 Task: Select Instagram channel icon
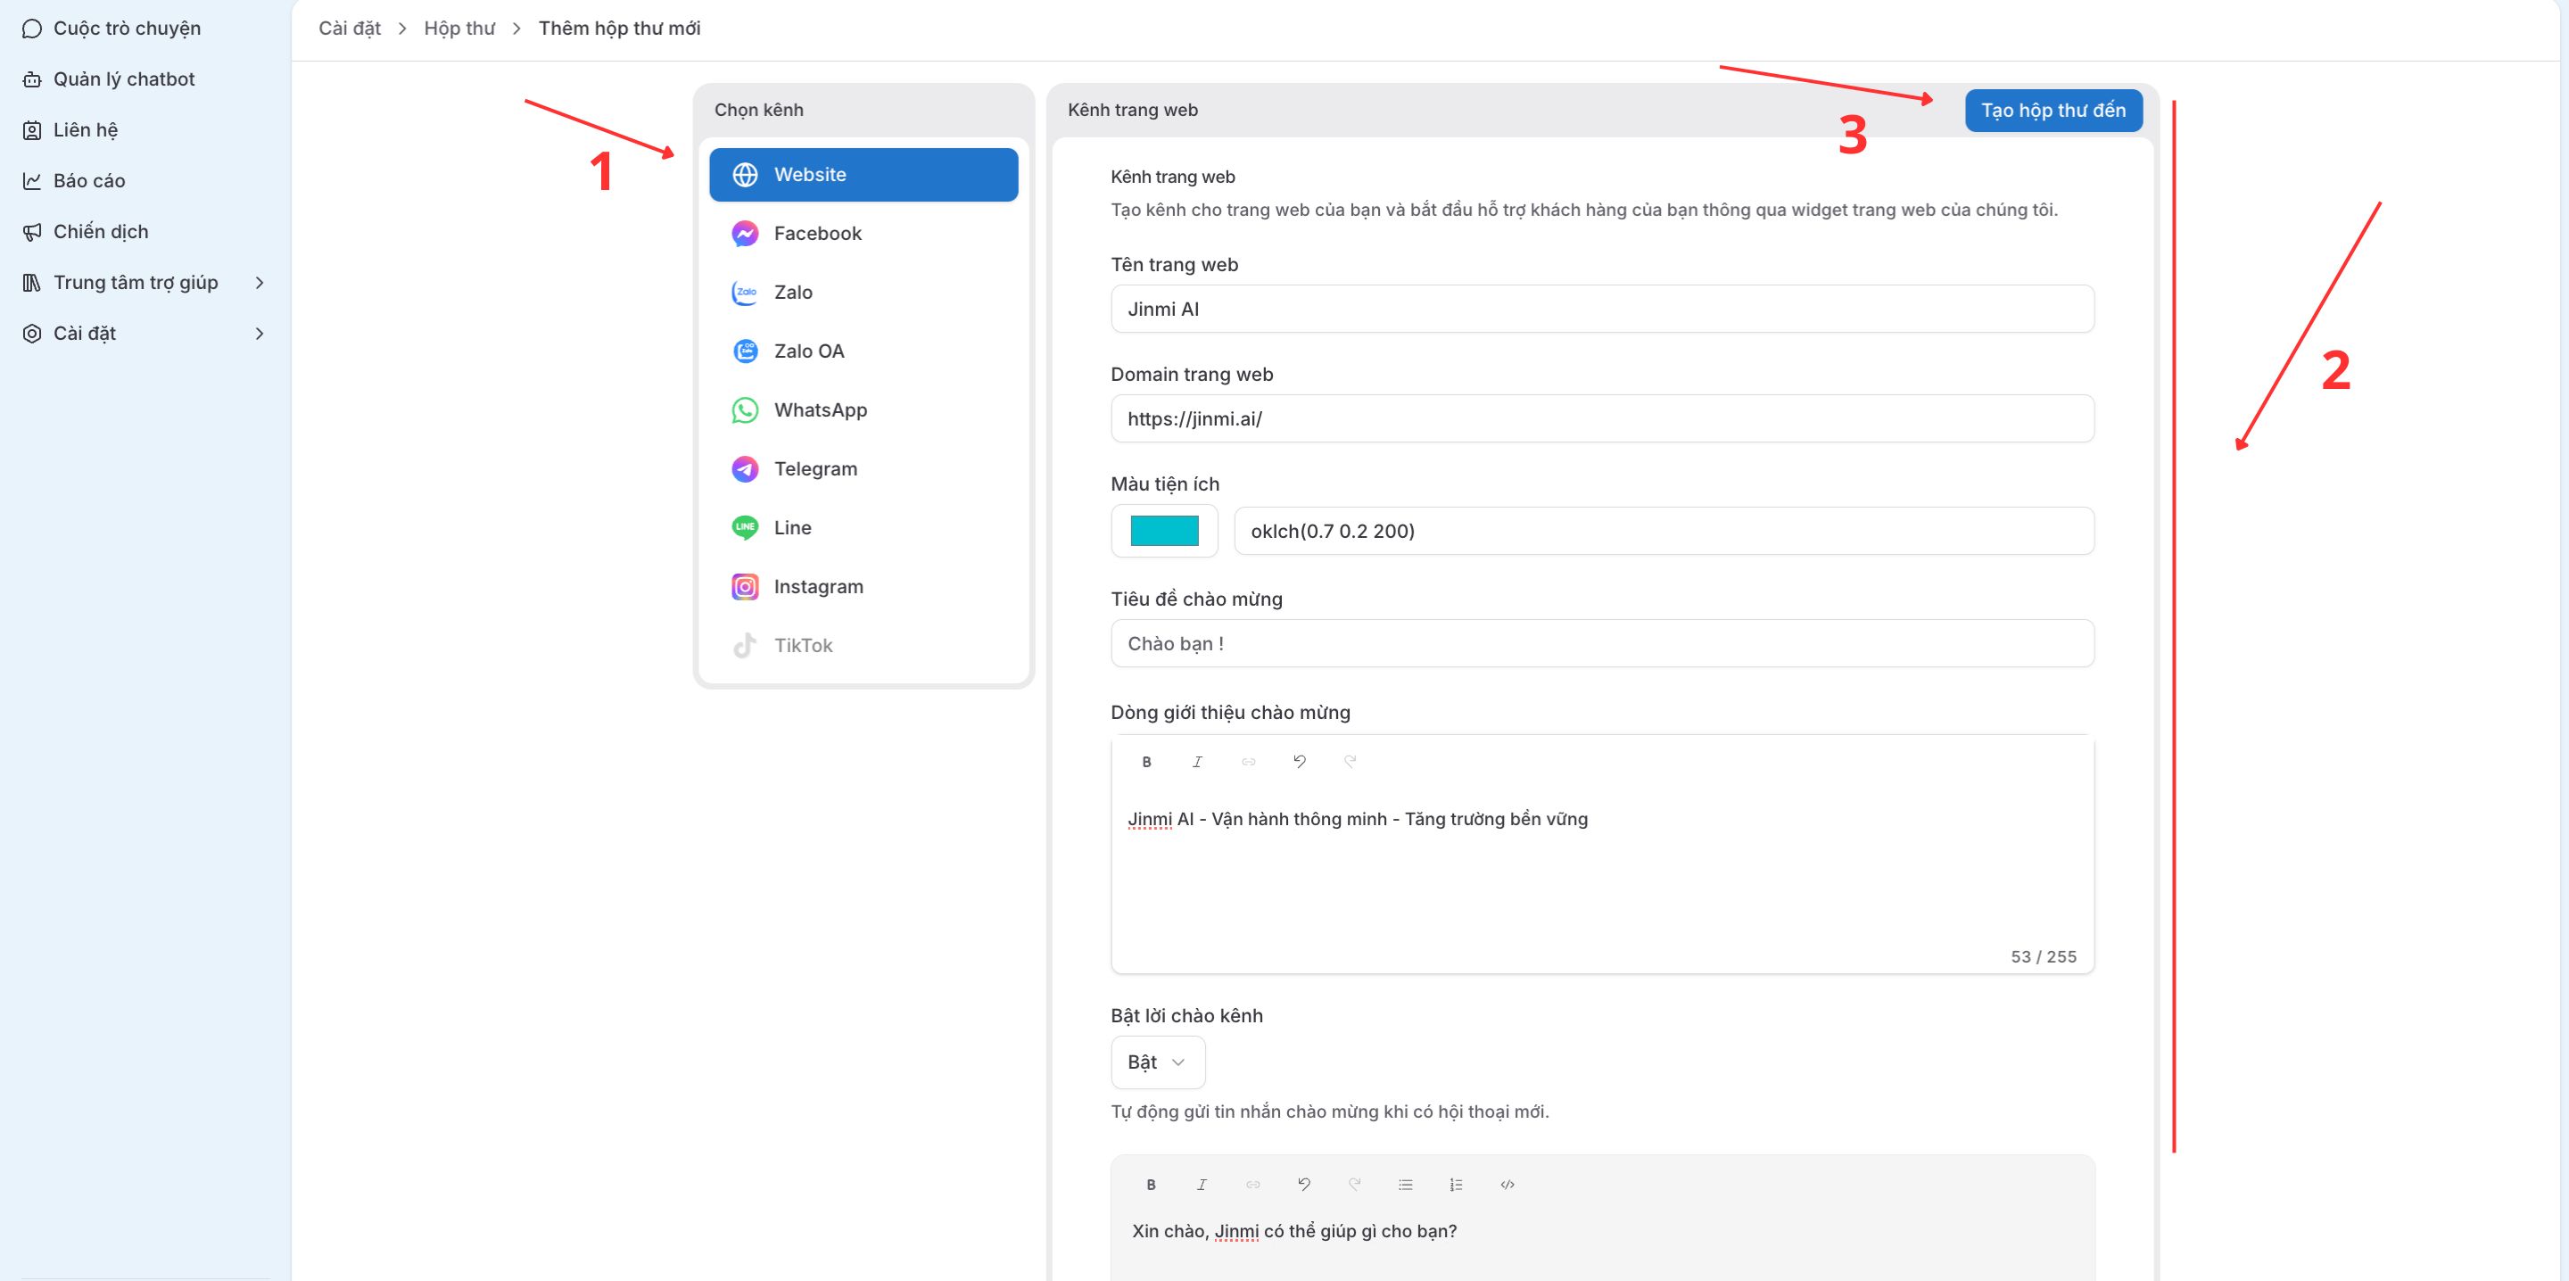[x=745, y=587]
